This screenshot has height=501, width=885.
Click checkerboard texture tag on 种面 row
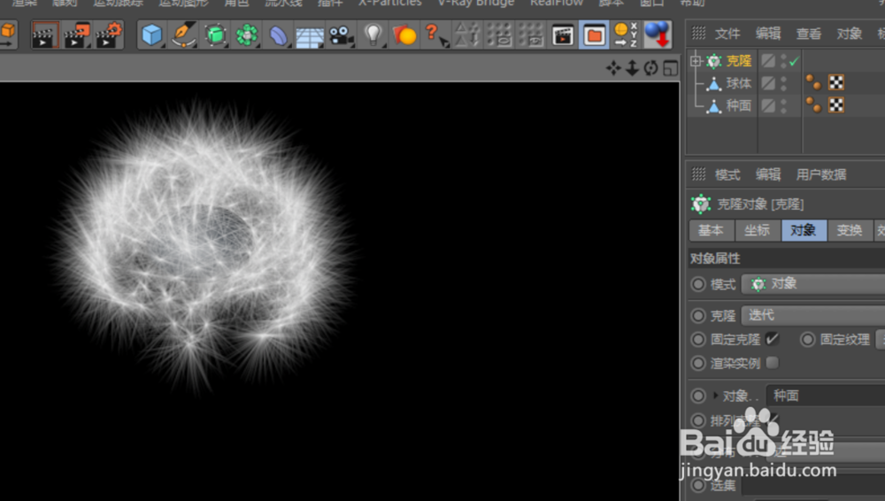pos(836,105)
